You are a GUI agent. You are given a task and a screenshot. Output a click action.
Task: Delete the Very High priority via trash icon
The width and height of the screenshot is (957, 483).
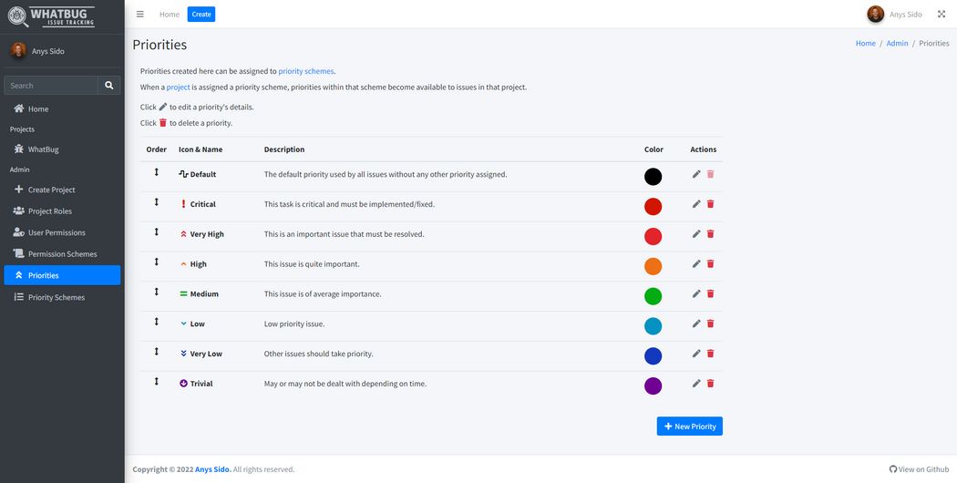pyautogui.click(x=711, y=234)
